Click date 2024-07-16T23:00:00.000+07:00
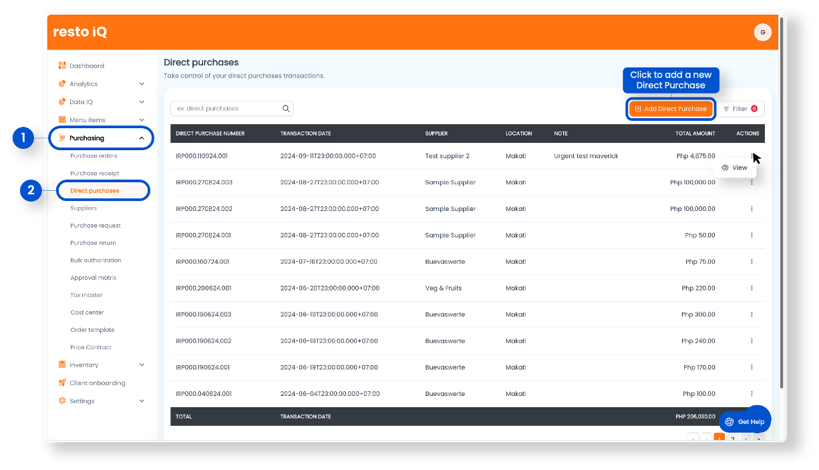The width and height of the screenshot is (819, 470). (329, 262)
